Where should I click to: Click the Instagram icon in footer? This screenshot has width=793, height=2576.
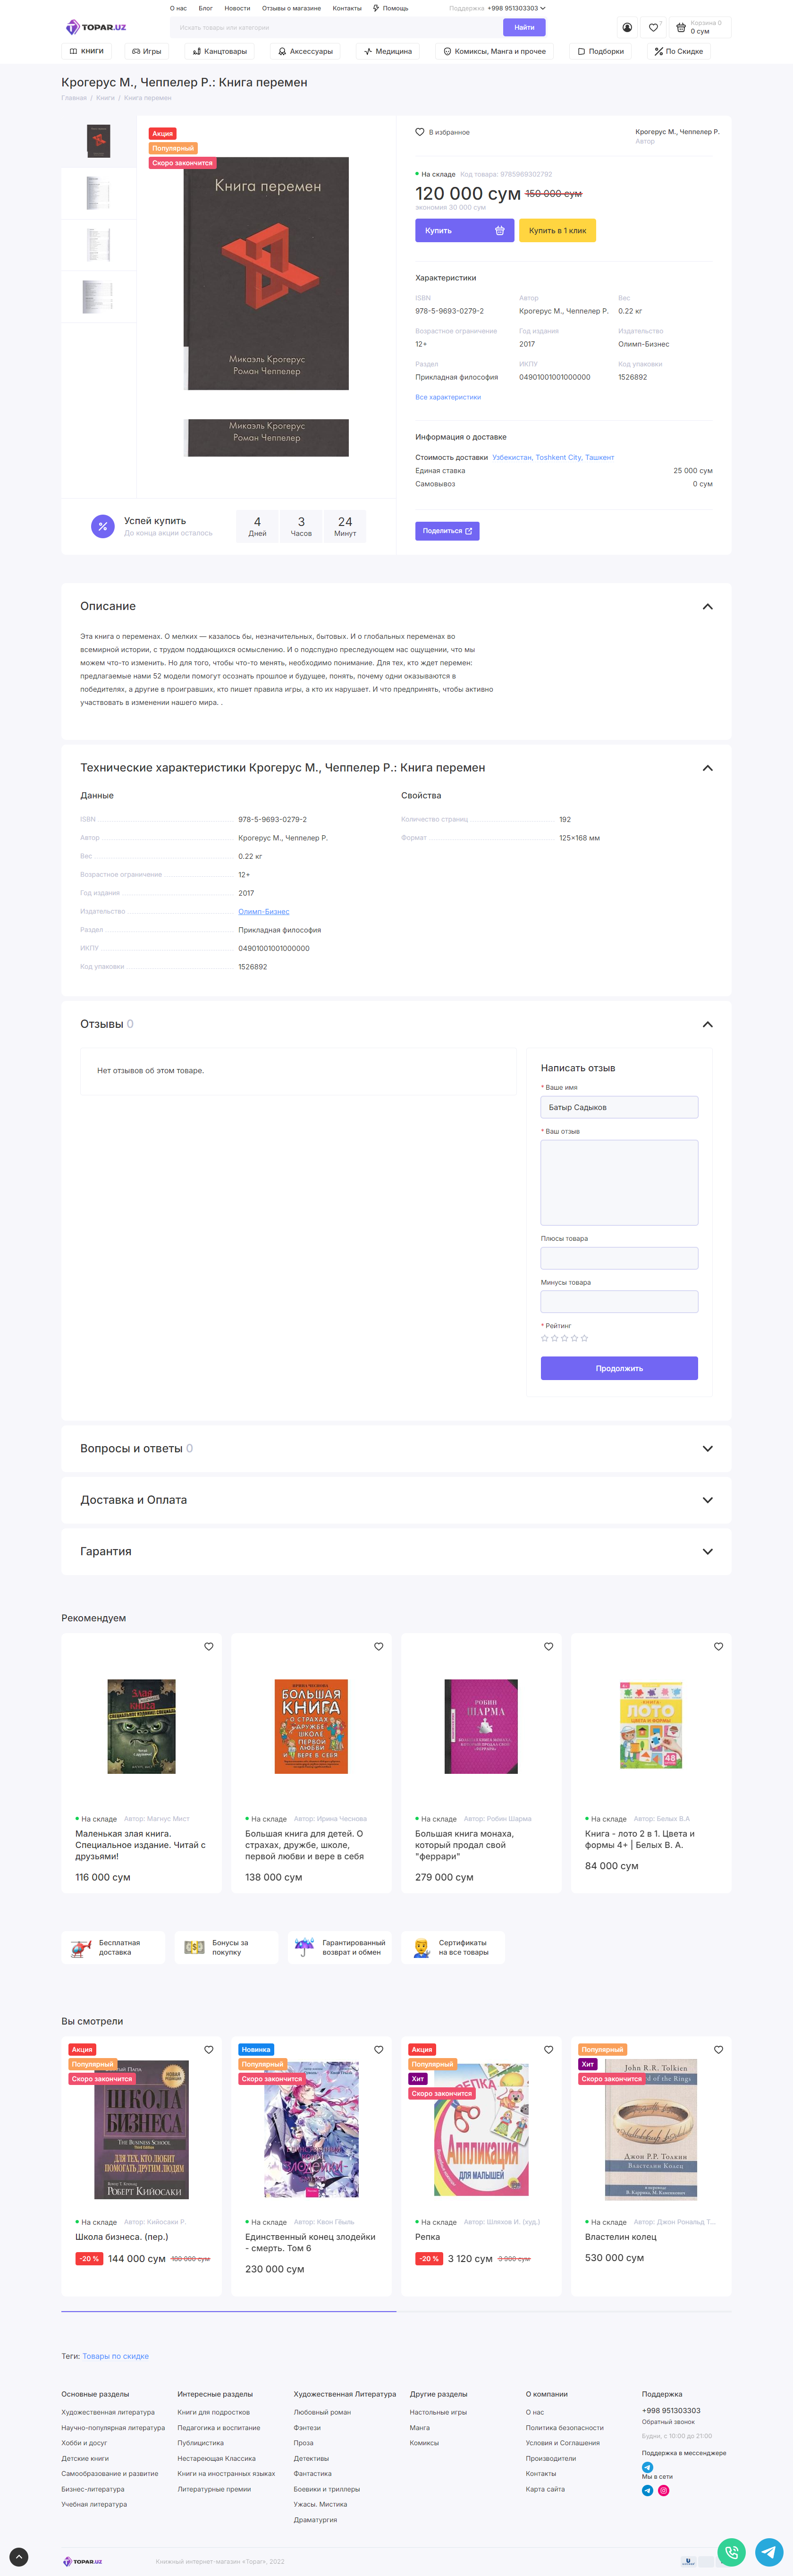coord(663,2490)
